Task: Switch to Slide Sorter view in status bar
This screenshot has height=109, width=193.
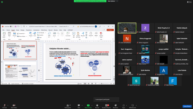Action: pos(88,84)
